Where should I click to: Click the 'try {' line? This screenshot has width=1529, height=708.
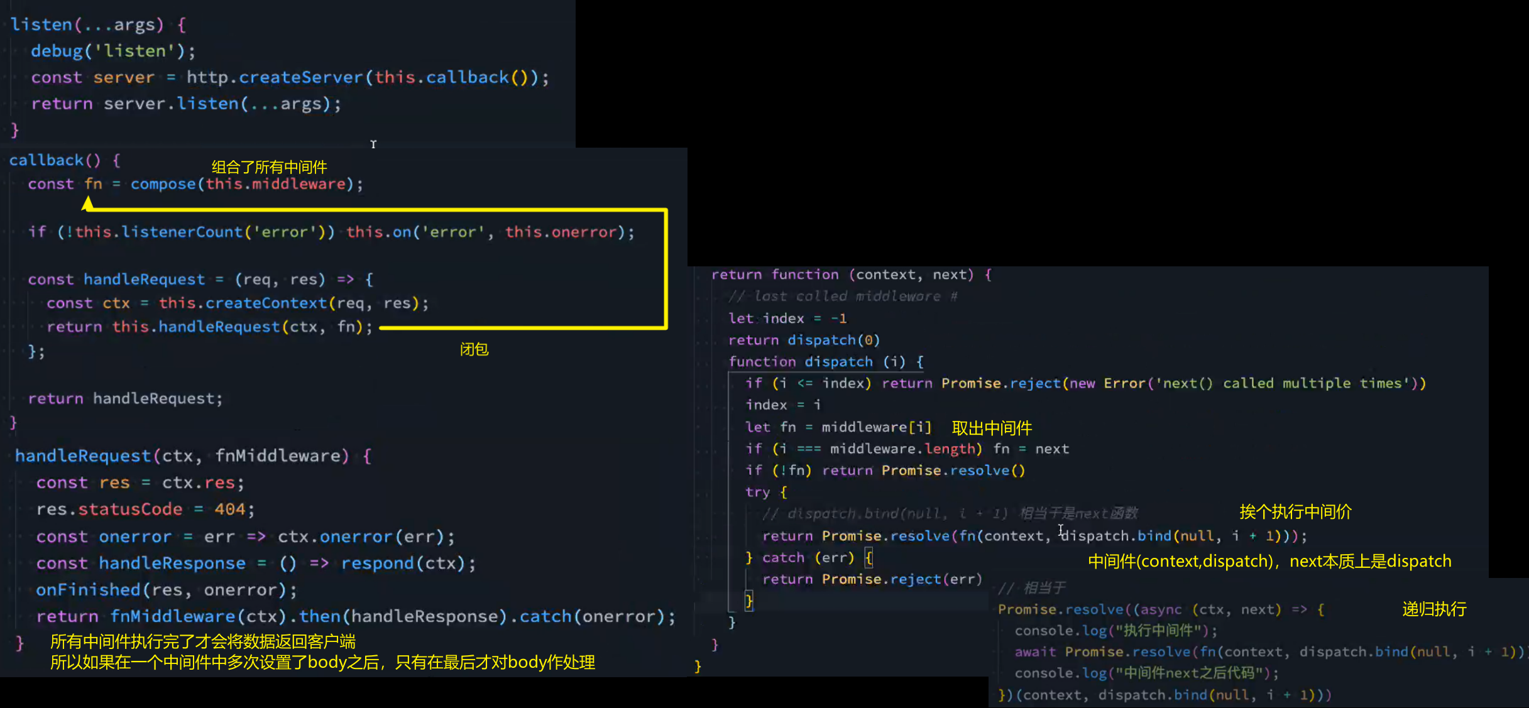[766, 493]
